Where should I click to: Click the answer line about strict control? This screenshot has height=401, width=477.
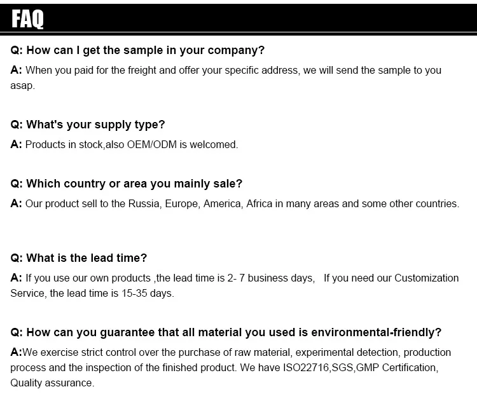(x=231, y=352)
